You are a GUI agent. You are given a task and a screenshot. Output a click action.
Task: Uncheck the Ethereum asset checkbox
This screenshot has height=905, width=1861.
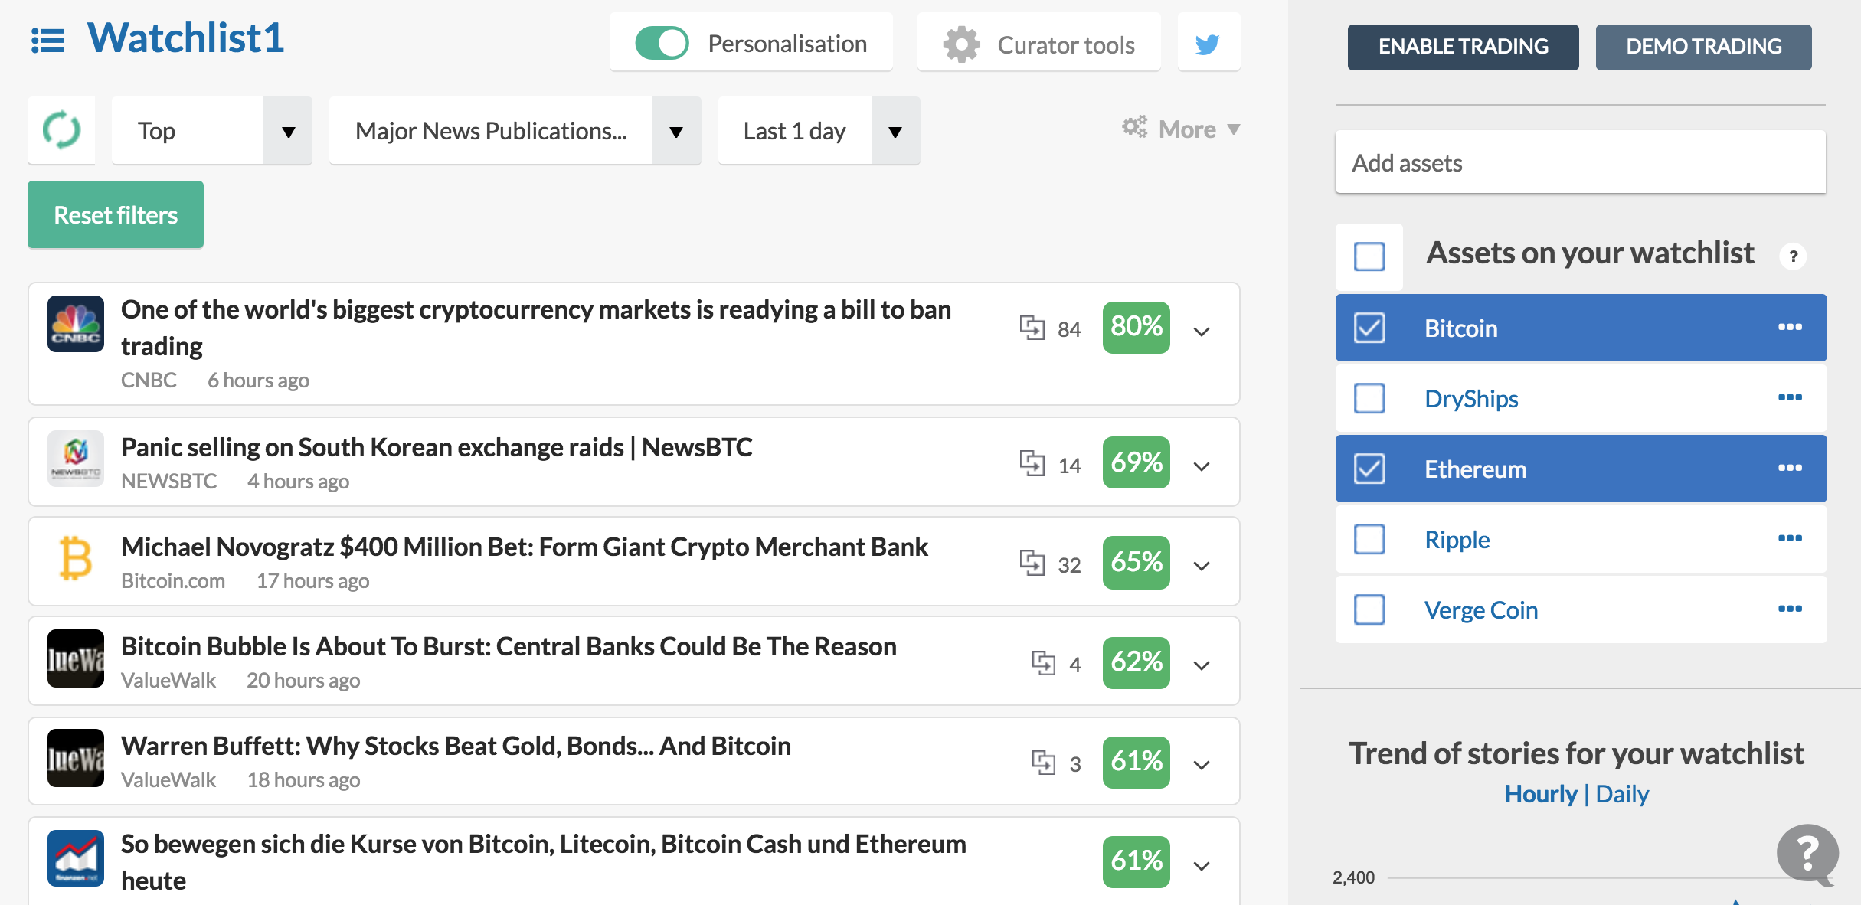[x=1369, y=469]
